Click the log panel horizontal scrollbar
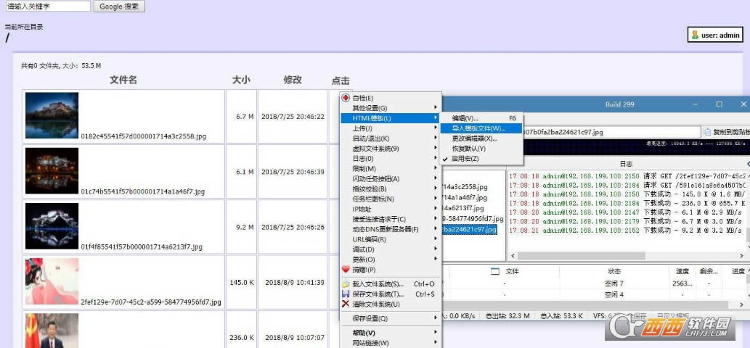This screenshot has height=348, width=750. tap(624, 255)
